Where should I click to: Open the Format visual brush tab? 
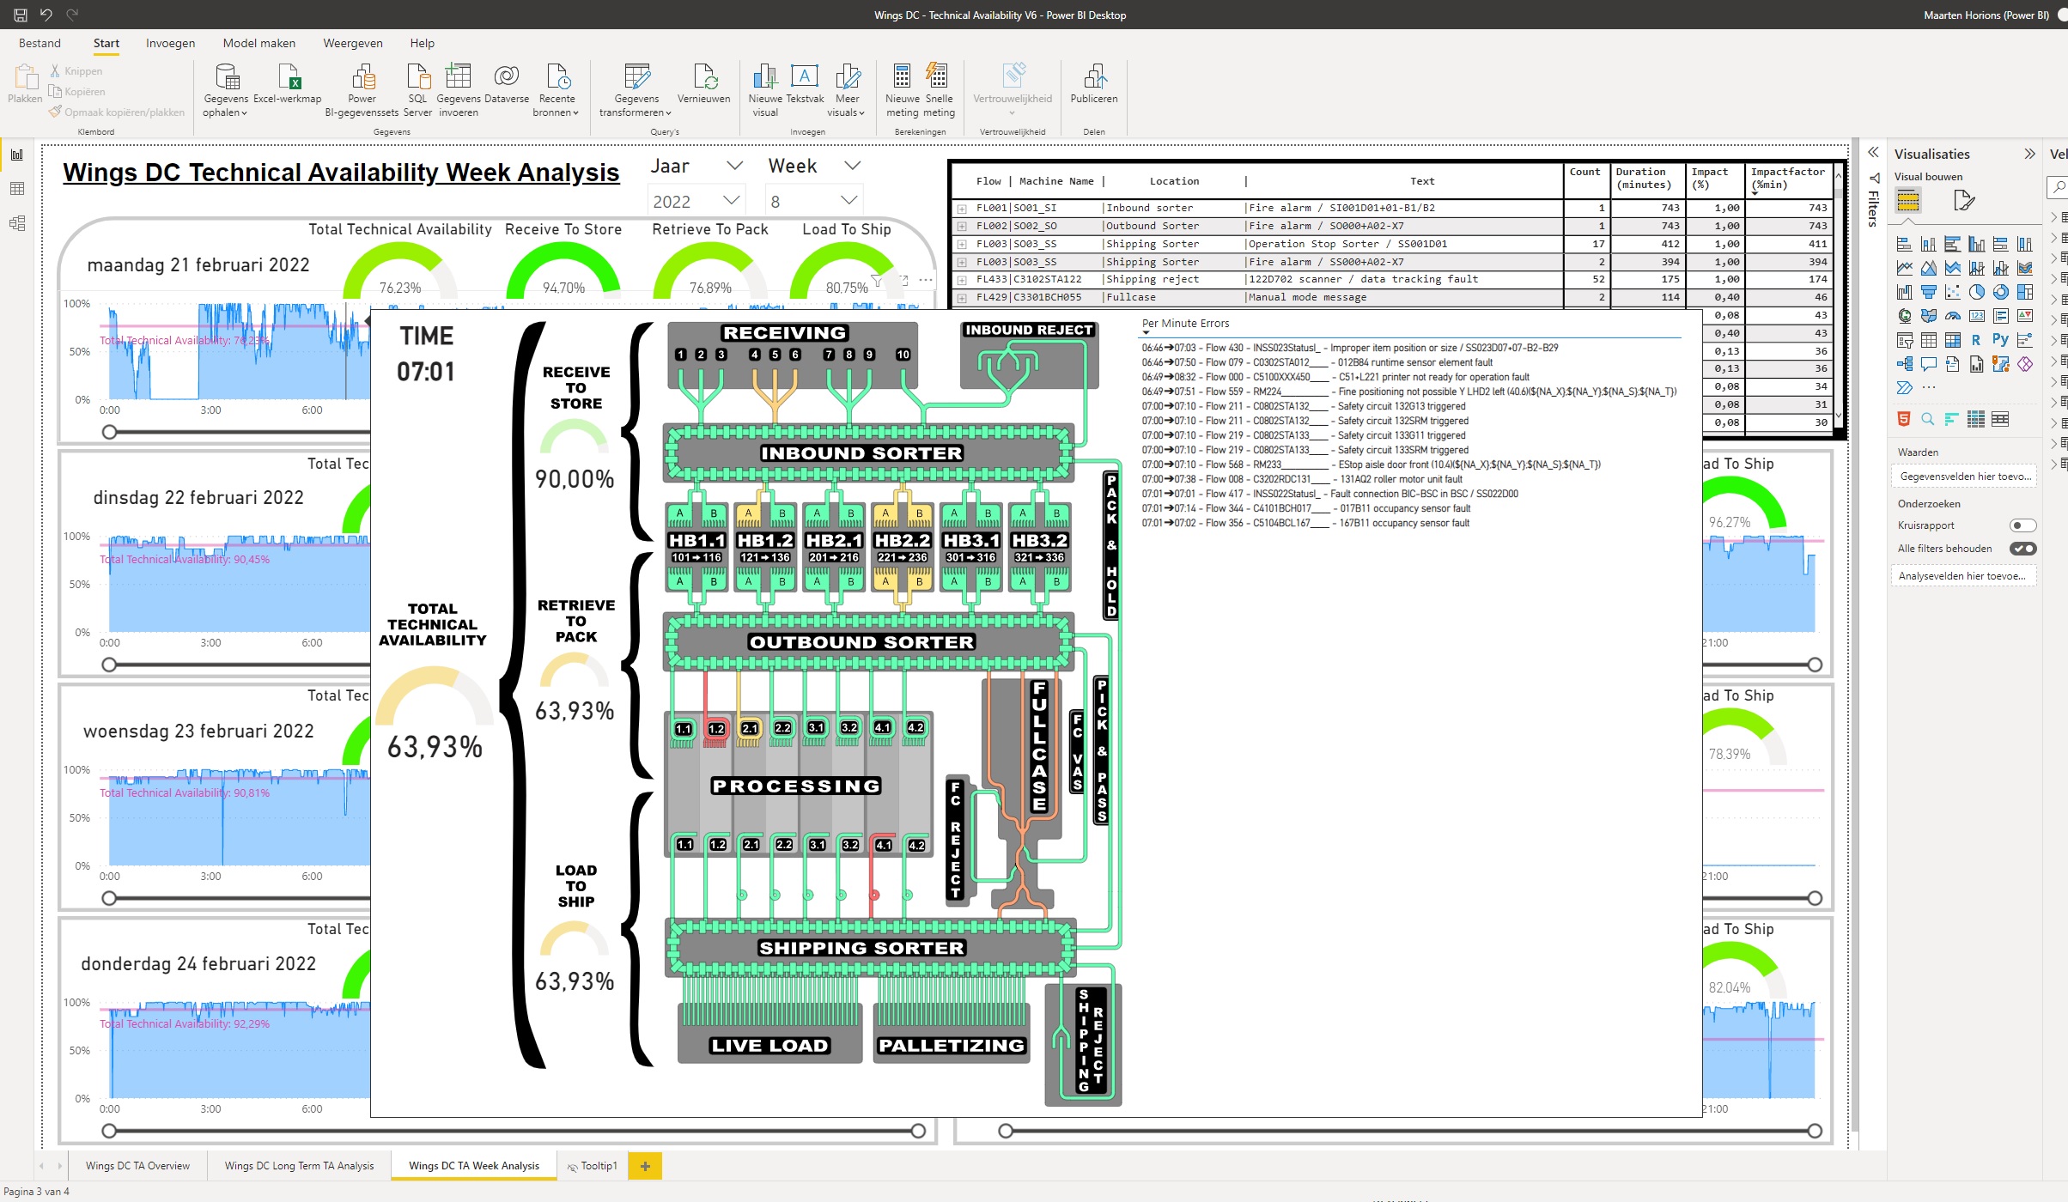tap(1963, 201)
